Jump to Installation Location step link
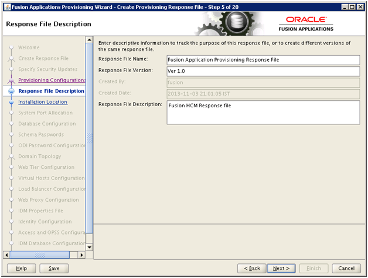368x278 pixels. (x=43, y=101)
